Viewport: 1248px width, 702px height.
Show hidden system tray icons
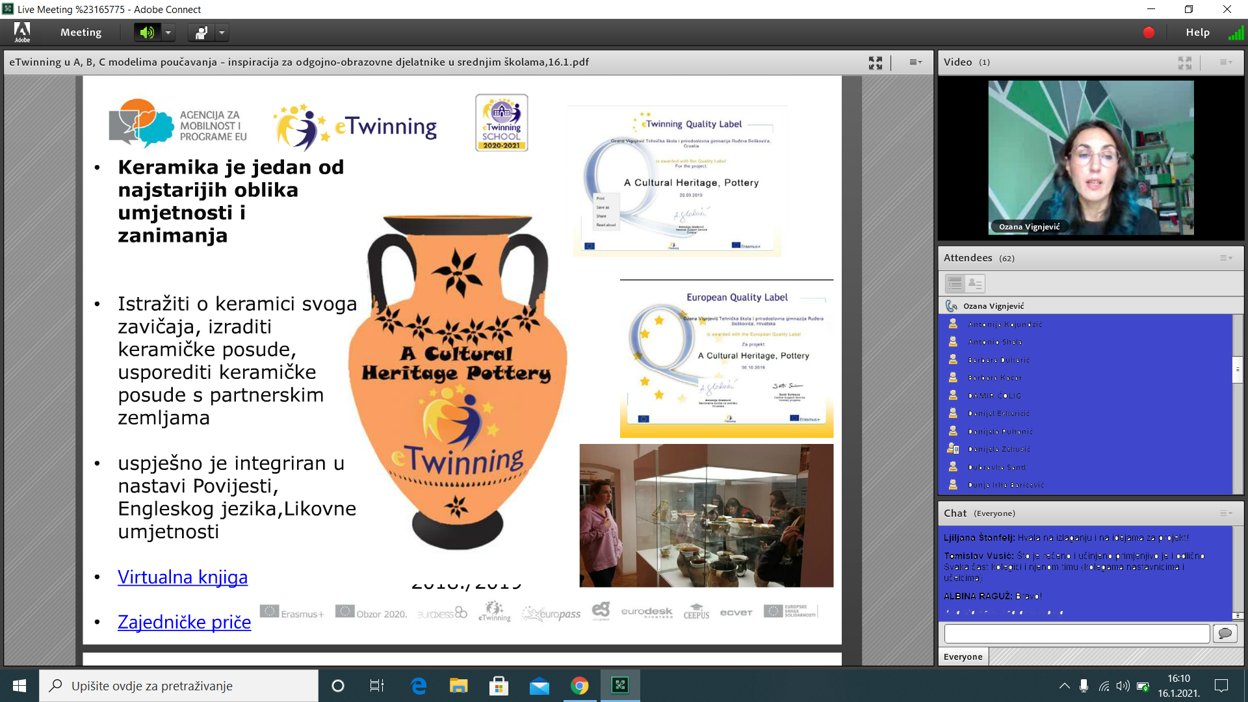1064,686
